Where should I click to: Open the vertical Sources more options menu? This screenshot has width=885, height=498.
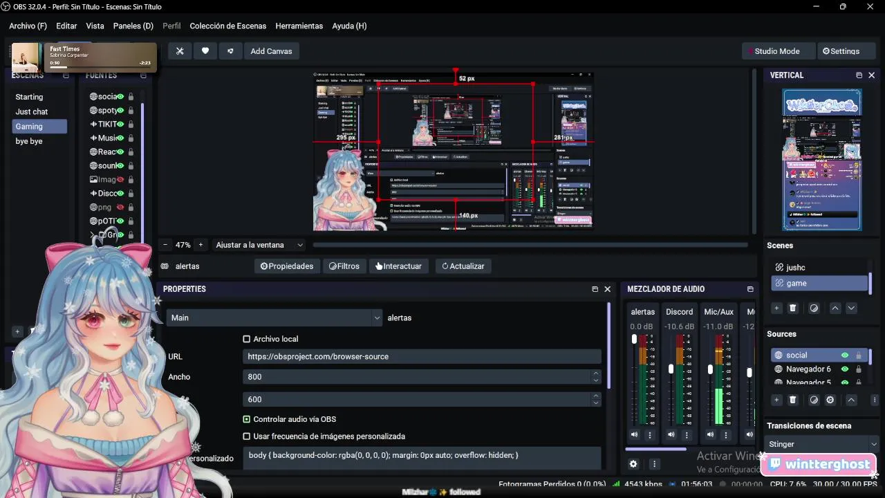874,400
